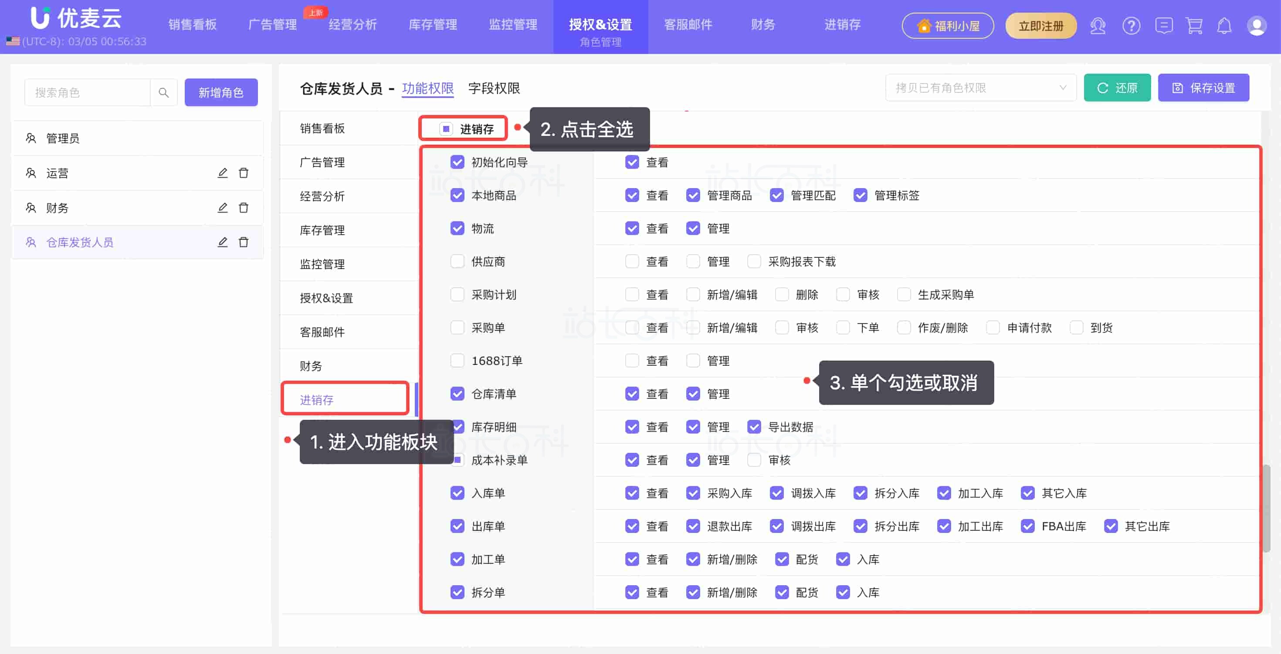Click the search magnifier icon for roles

pyautogui.click(x=163, y=92)
